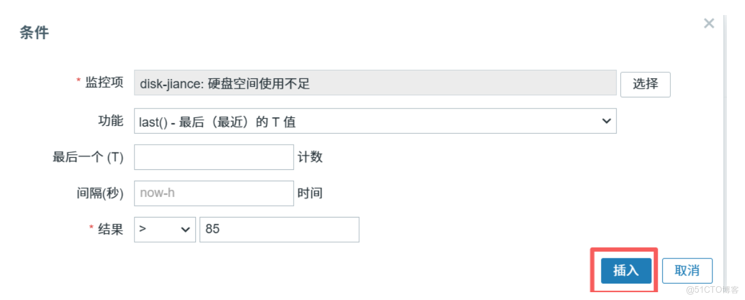
Task: Click the 结果 value field containing 85
Action: [x=279, y=230]
